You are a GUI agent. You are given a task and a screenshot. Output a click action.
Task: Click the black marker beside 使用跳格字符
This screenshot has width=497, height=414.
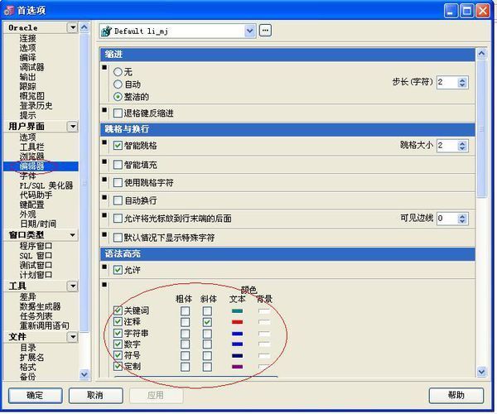click(105, 179)
